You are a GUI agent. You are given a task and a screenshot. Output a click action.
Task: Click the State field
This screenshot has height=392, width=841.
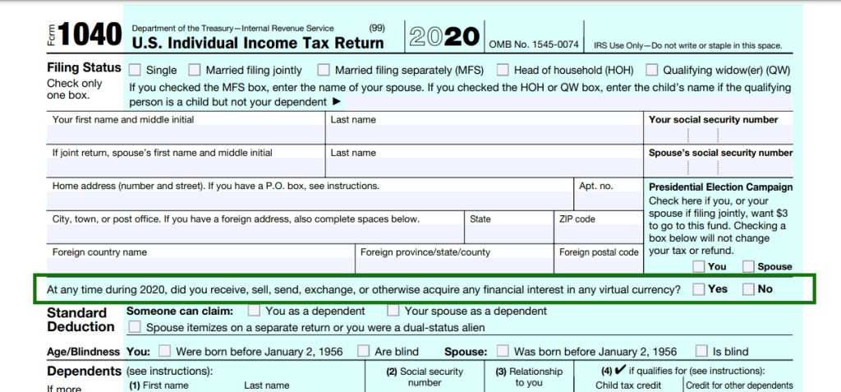pos(508,234)
